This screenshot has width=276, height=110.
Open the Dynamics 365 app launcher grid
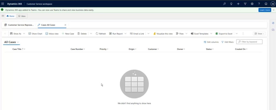tap(3, 4)
